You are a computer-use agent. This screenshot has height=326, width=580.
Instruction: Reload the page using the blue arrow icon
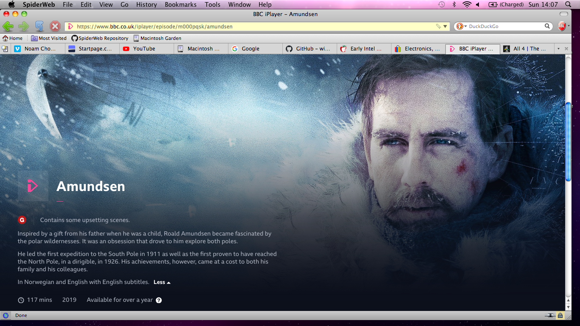tap(39, 26)
